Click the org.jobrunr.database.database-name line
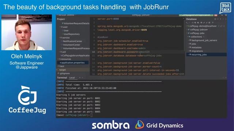 coord(129,56)
